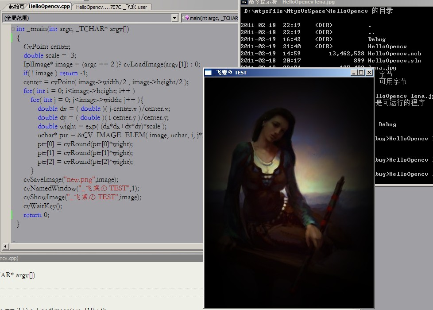Minimize the _飞寒の TEST image window
The width and height of the screenshot is (433, 310).
pyautogui.click(x=354, y=73)
